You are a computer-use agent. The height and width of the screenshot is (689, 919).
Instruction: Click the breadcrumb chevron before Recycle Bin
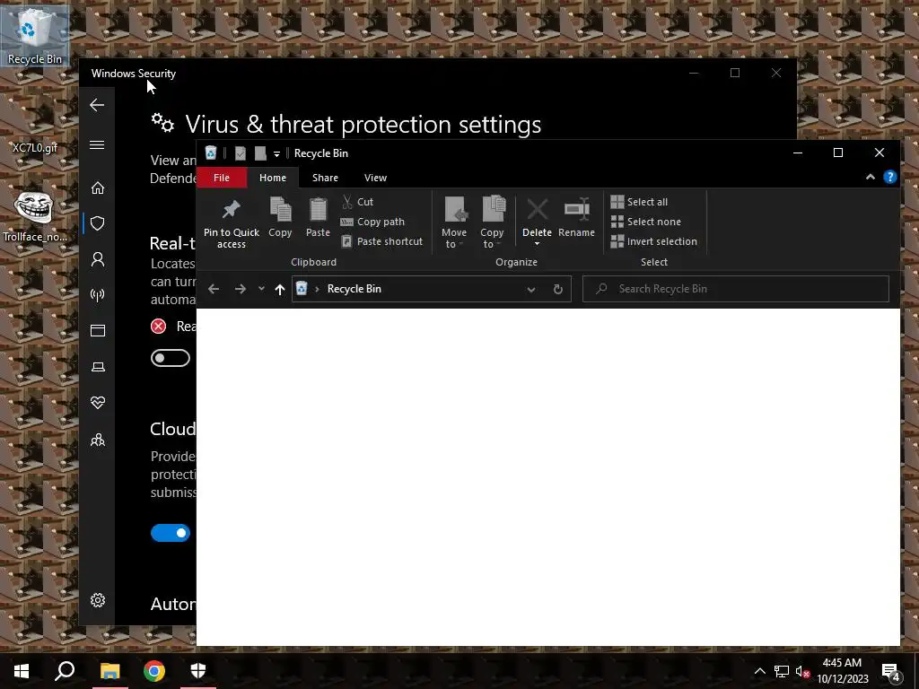click(x=317, y=289)
